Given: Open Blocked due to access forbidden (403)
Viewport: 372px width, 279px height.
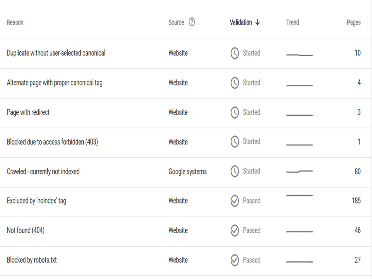Looking at the screenshot, I should coord(52,142).
